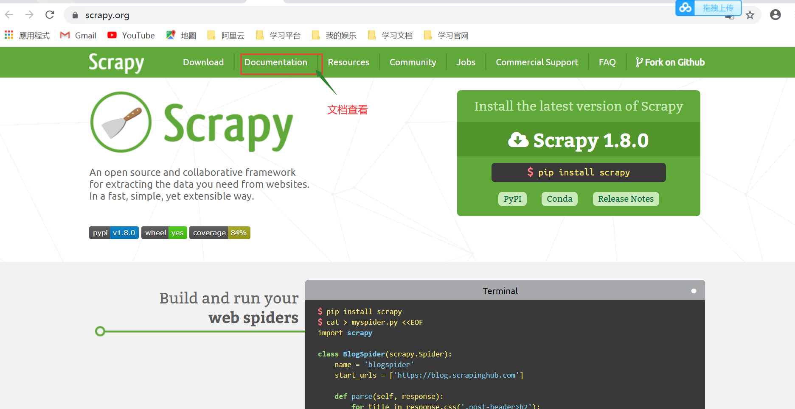
Task: Open the Download nav item
Action: click(x=203, y=62)
